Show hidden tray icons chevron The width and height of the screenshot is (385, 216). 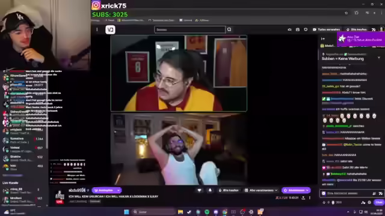(348, 212)
